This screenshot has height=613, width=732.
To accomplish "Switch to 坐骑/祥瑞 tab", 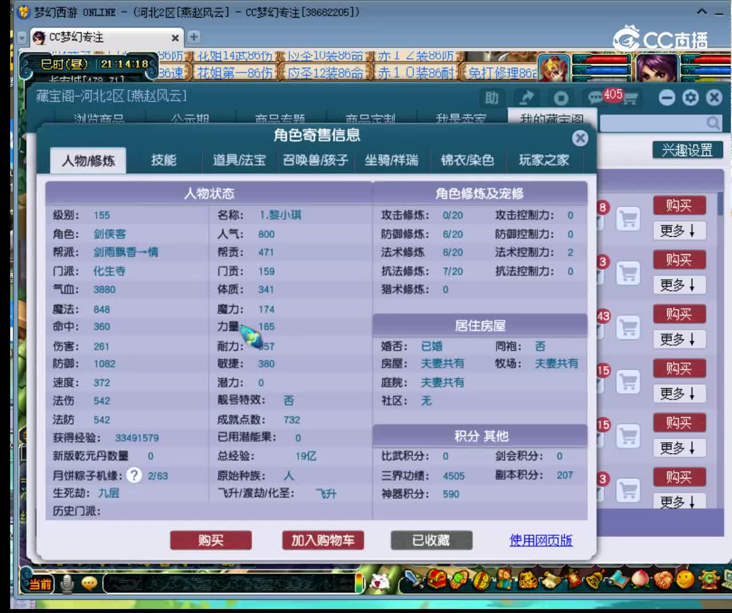I will [x=392, y=160].
